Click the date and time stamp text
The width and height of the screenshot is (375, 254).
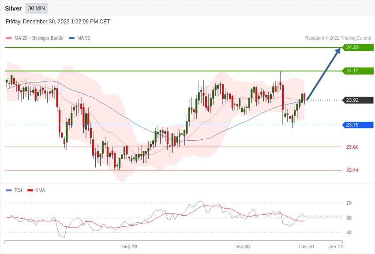58,22
